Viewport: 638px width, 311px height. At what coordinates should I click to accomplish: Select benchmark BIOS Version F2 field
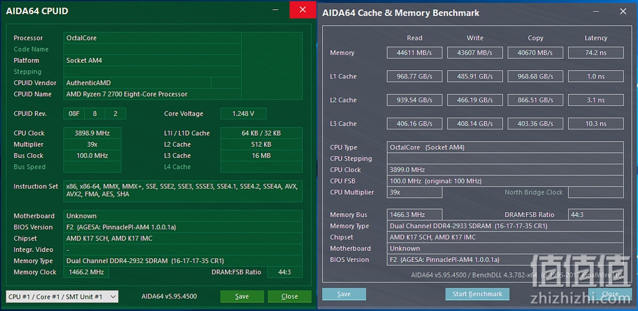click(x=505, y=260)
